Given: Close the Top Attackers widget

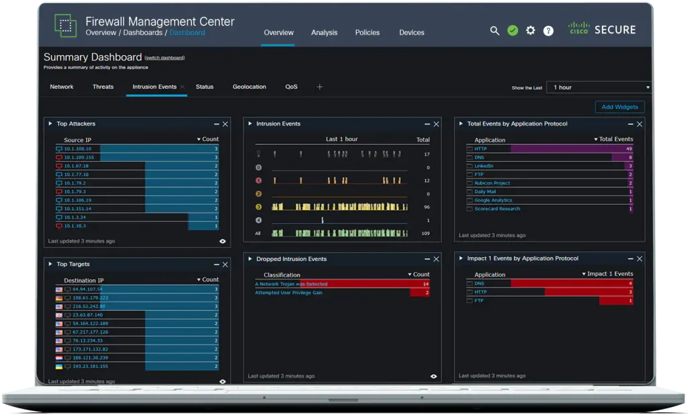Looking at the screenshot, I should 225,124.
